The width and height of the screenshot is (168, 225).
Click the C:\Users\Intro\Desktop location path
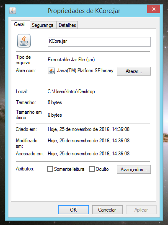coord(71,92)
